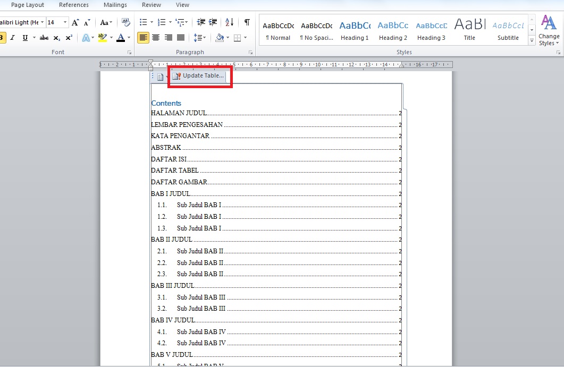Open the Mailings tab
Viewport: 564px width, 367px height.
115,5
